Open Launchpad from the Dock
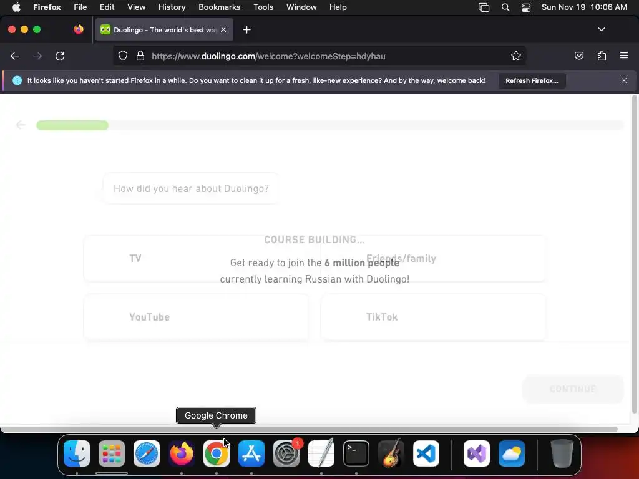This screenshot has height=479, width=639. click(x=112, y=453)
